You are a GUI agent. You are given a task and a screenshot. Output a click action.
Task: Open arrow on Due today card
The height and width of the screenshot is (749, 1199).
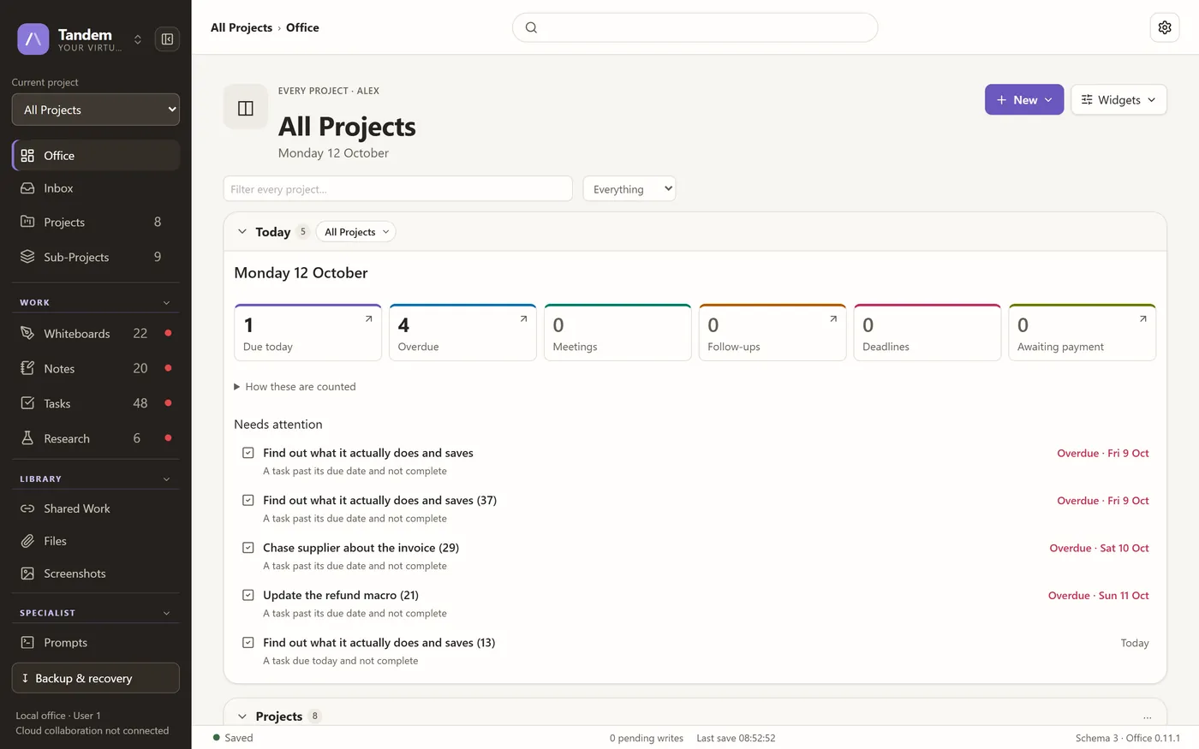point(369,318)
